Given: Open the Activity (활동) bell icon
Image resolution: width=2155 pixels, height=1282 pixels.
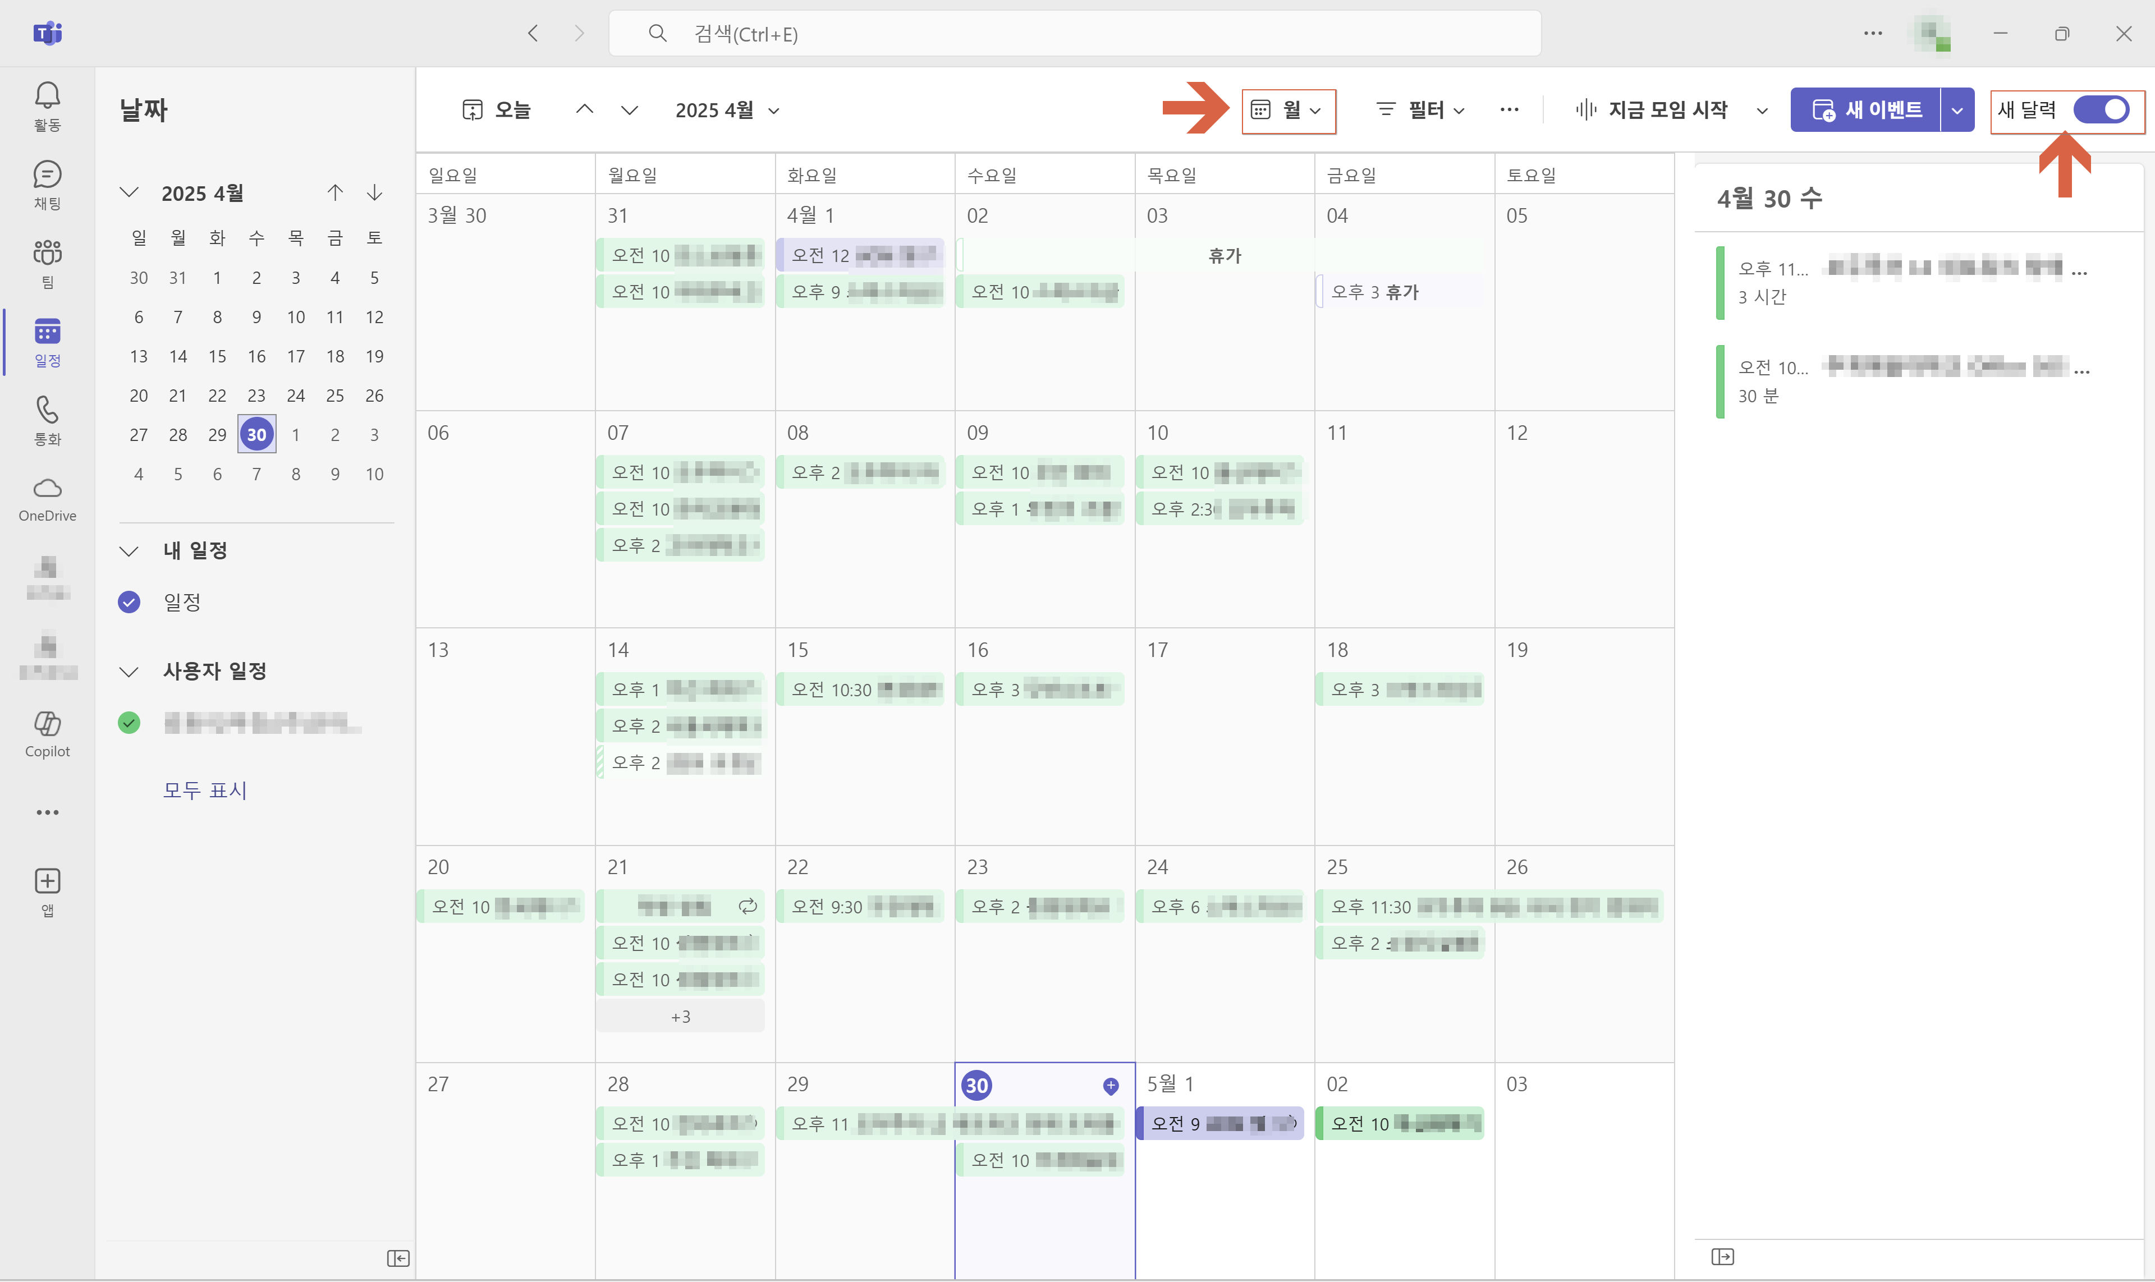Looking at the screenshot, I should click(47, 105).
